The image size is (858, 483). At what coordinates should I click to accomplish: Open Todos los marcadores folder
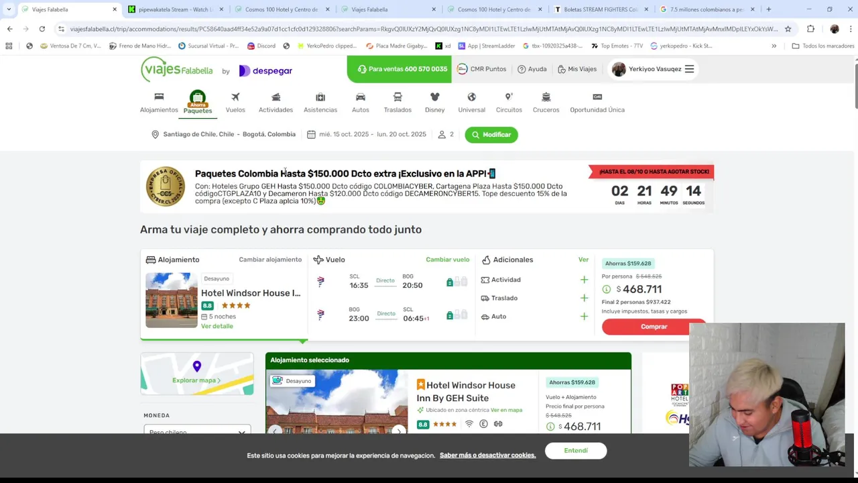click(x=823, y=46)
